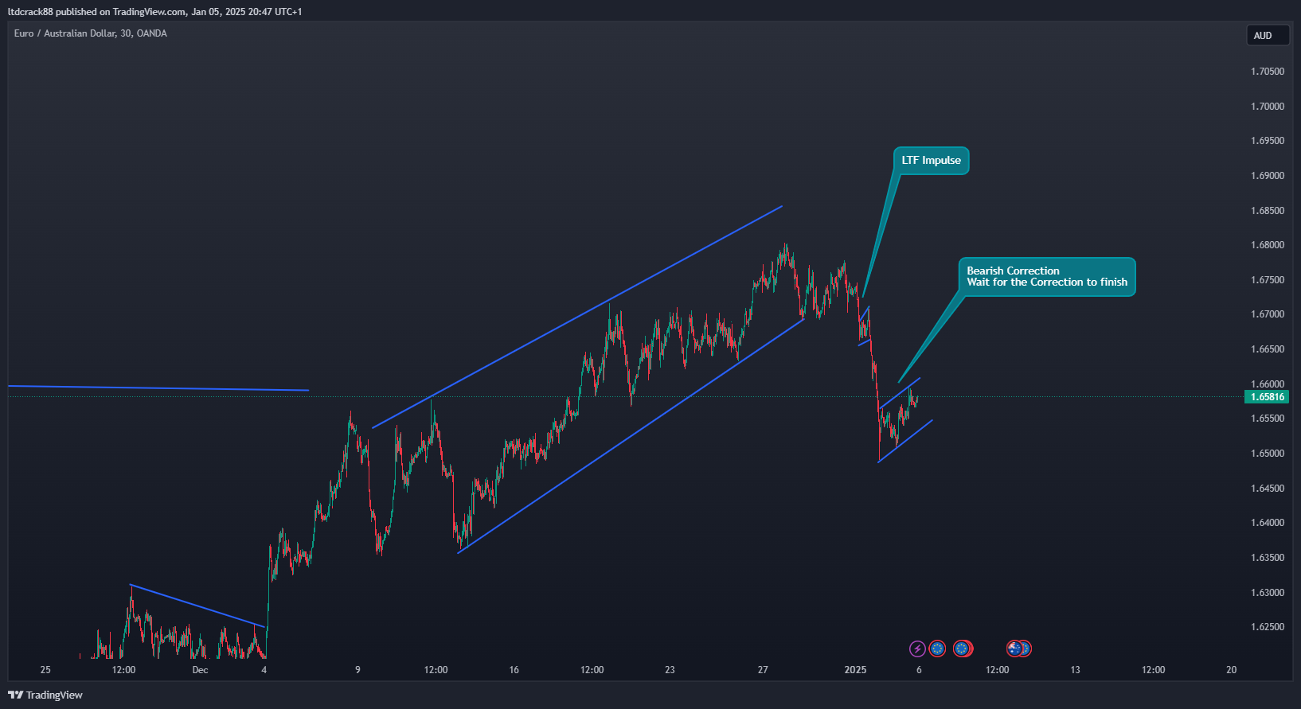This screenshot has width=1301, height=709.
Task: Click the Dec label on time axis
Action: 200,670
